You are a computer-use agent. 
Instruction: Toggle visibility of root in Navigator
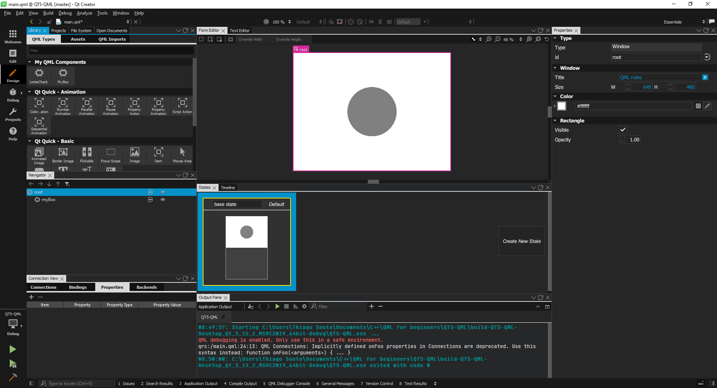163,192
